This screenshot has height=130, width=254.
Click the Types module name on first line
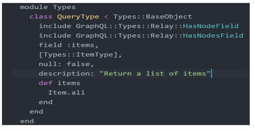[64, 7]
